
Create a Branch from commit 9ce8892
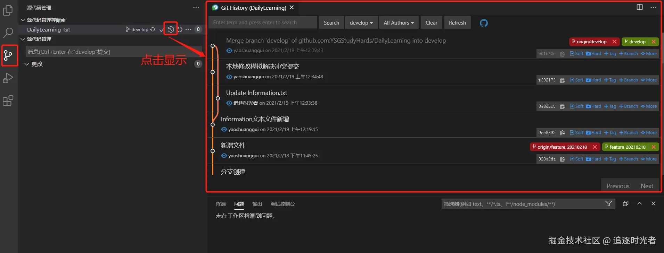pos(629,133)
